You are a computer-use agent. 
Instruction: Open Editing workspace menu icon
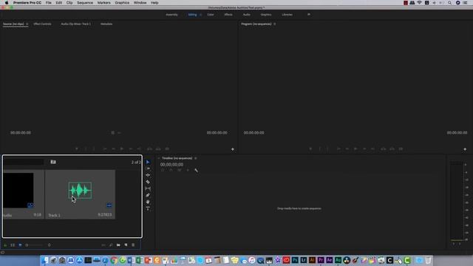(200, 15)
